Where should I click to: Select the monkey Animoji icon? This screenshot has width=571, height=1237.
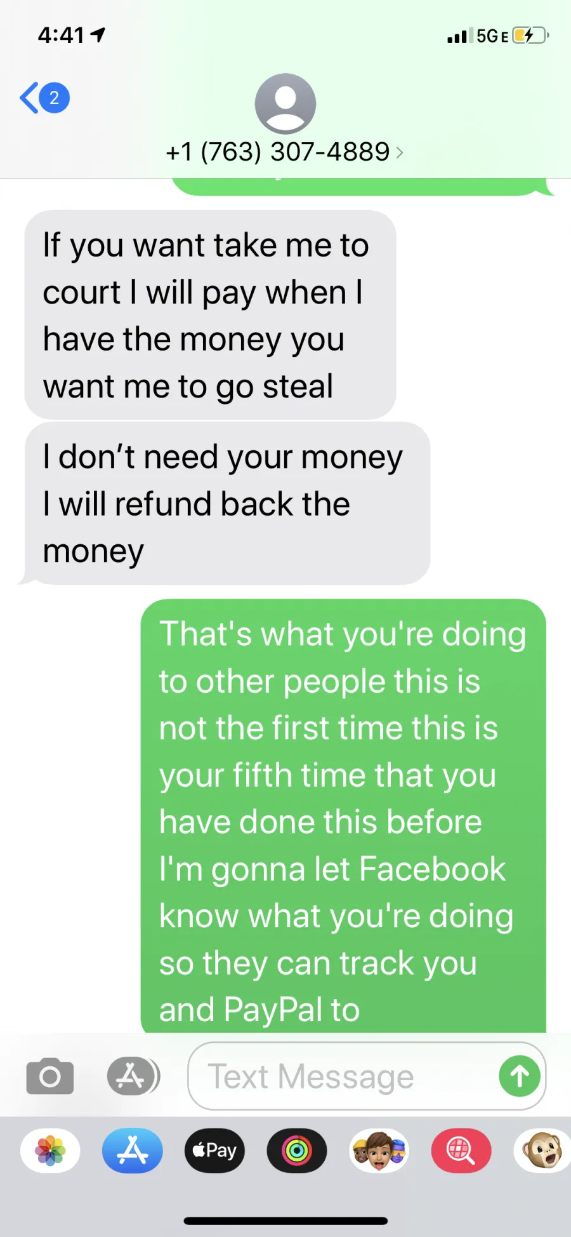543,1151
